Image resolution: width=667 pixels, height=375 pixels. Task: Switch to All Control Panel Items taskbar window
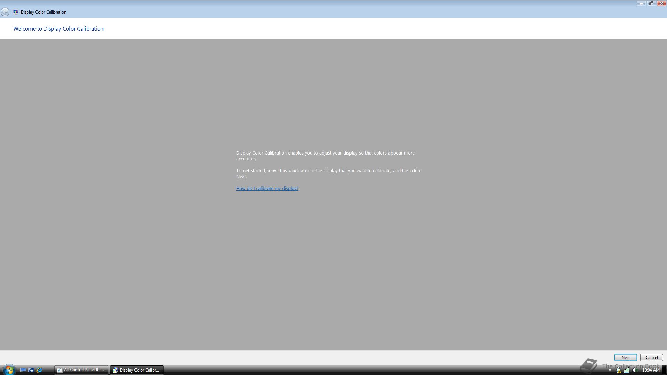coord(81,370)
